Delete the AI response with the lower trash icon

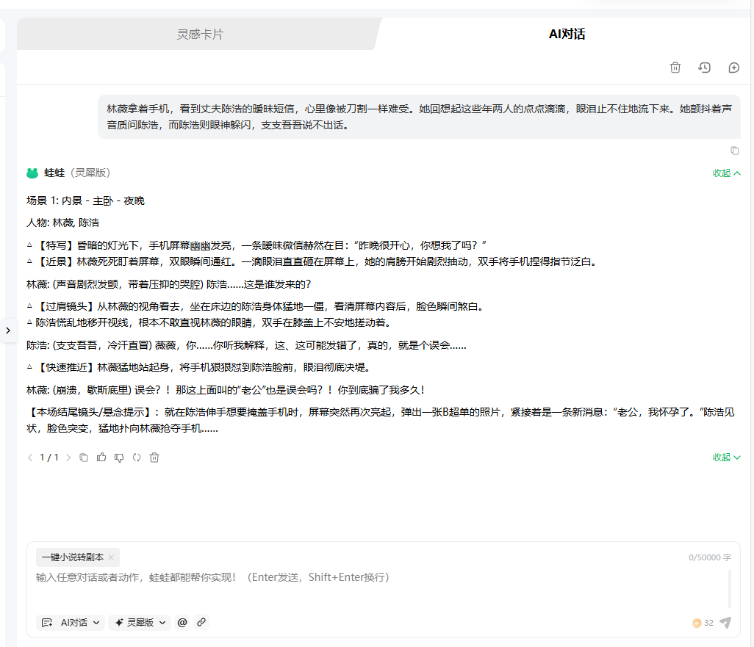pos(154,458)
